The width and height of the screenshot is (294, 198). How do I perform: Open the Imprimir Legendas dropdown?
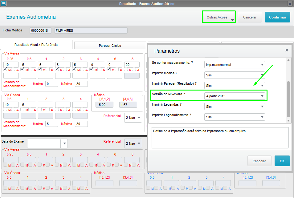pyautogui.click(x=262, y=107)
